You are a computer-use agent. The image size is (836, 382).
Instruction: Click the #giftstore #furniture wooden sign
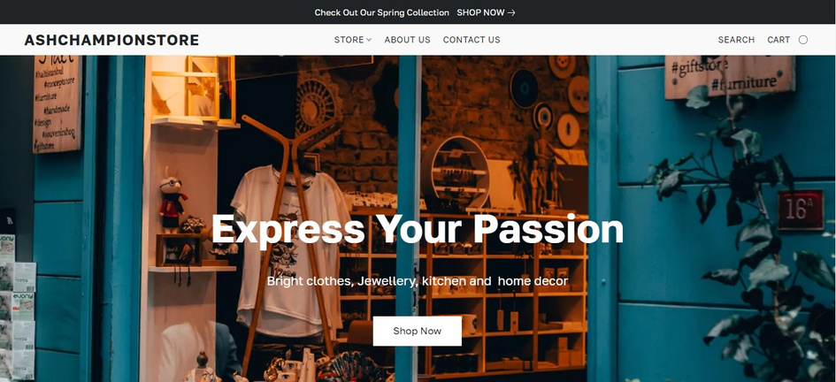(x=729, y=76)
